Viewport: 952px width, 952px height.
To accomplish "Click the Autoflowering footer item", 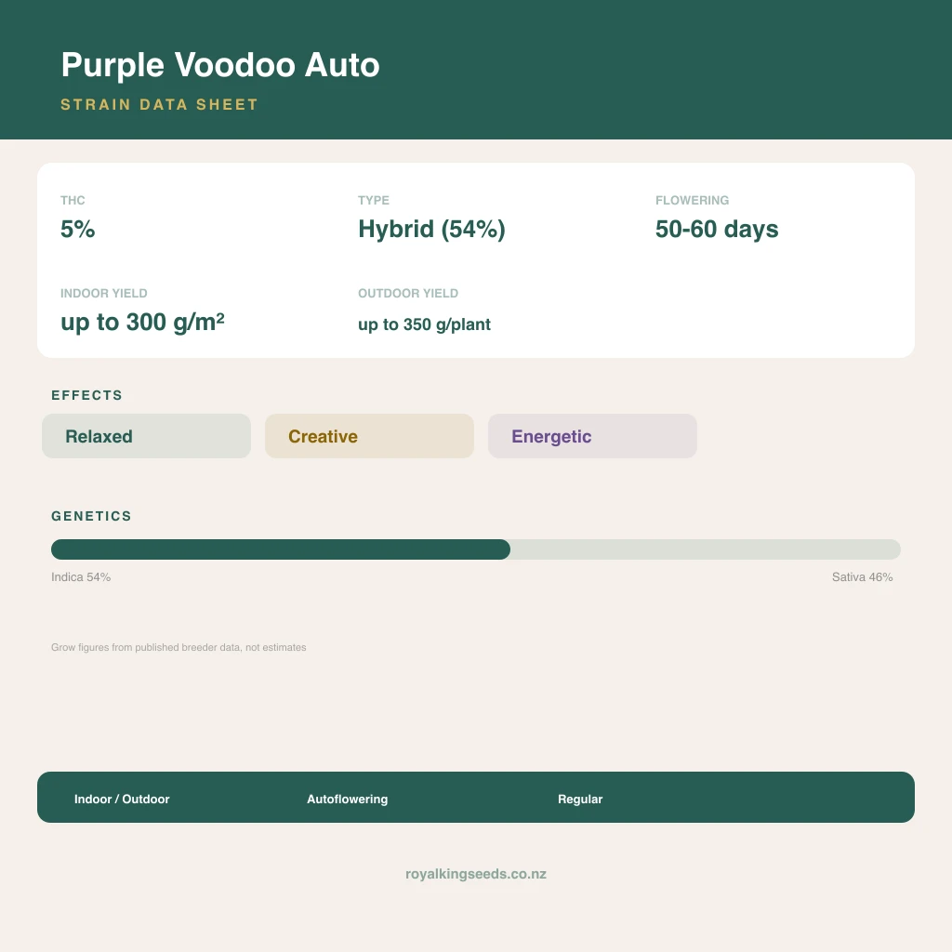I will [x=348, y=799].
